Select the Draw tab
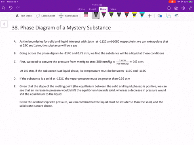The height and width of the screenshot is (145, 194). click(103, 9)
